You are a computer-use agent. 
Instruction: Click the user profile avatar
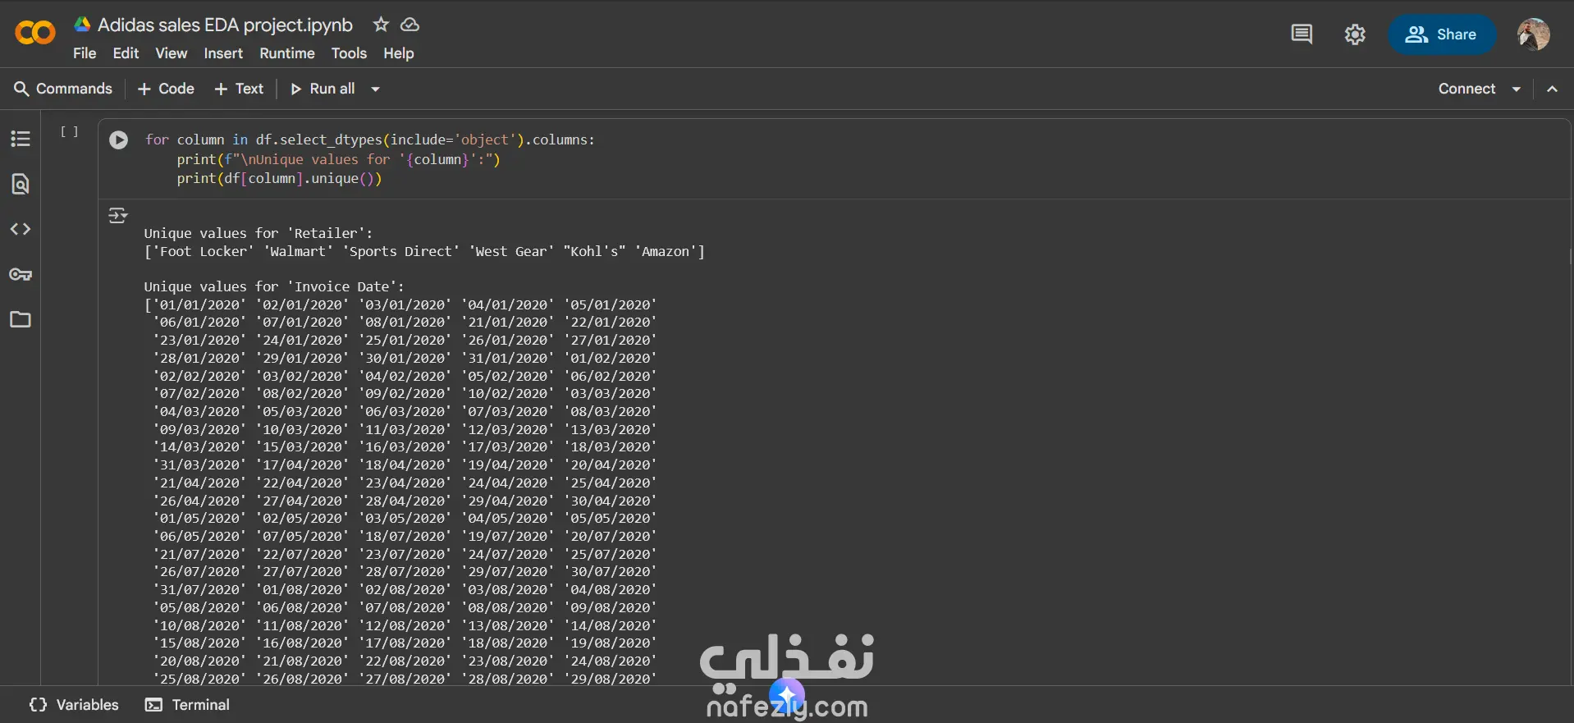1533,34
